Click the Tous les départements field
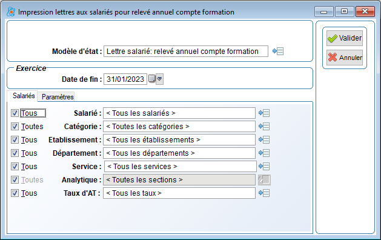381x240 pixels. point(179,153)
